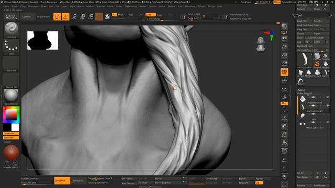335x188 pixels.
Task: Open the Stroke menu
Action: (x=162, y=6)
